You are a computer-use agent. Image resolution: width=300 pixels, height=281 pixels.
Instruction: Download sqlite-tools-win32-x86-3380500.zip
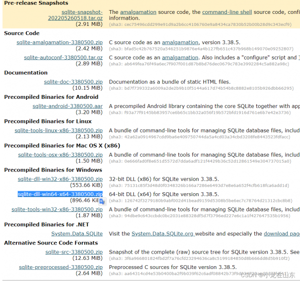pyautogui.click(x=57, y=210)
